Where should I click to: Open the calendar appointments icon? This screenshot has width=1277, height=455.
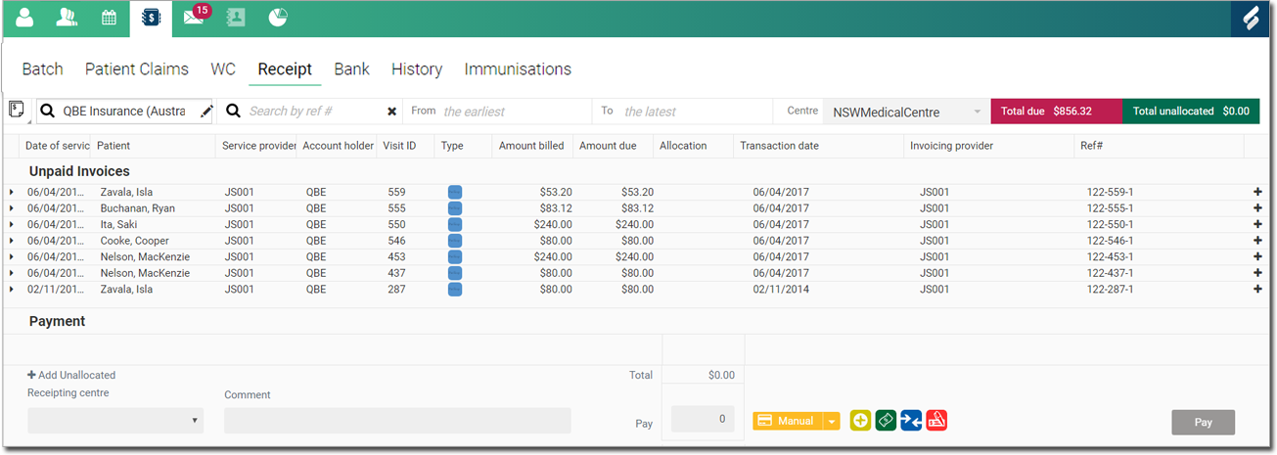109,17
